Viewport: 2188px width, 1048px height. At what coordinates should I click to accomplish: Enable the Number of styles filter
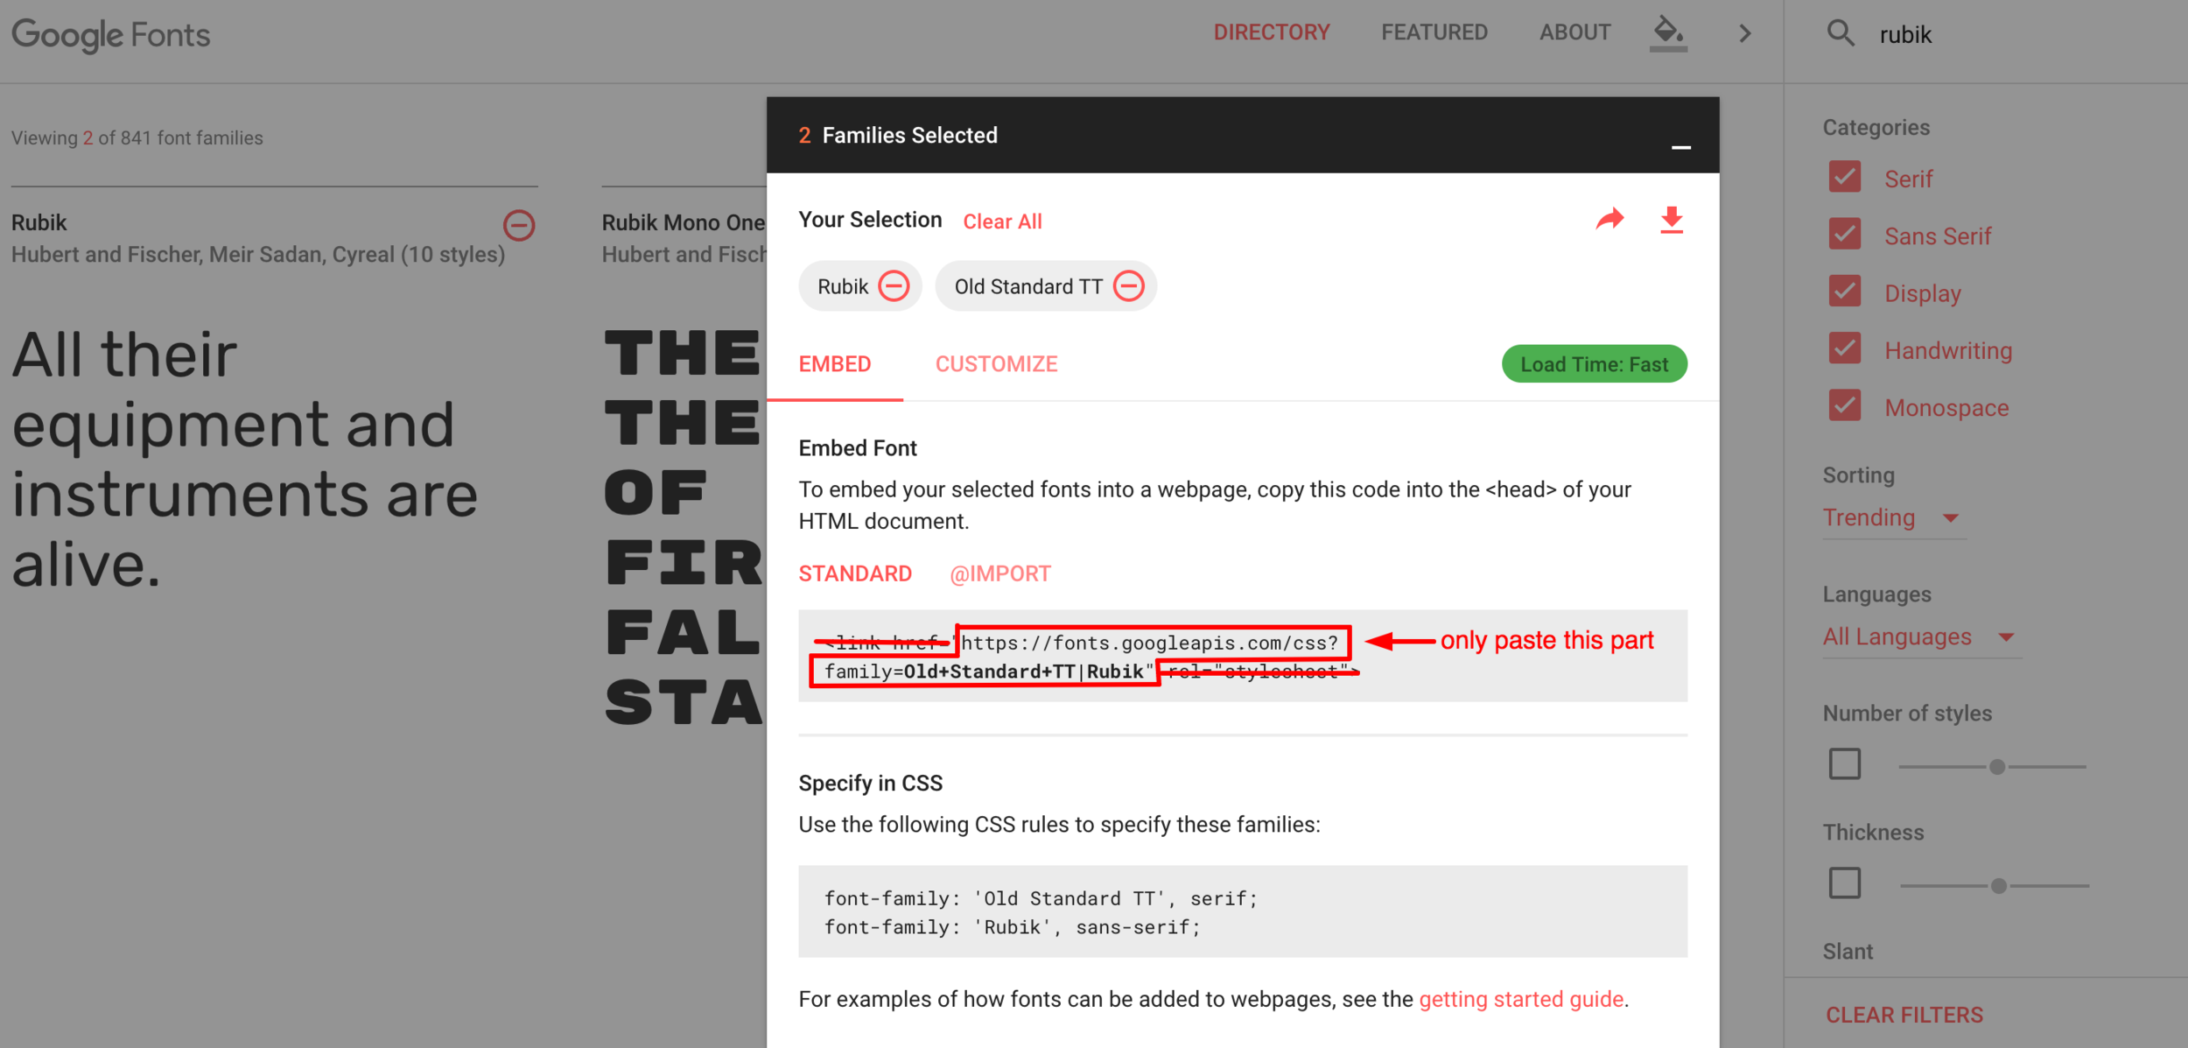coord(1844,764)
